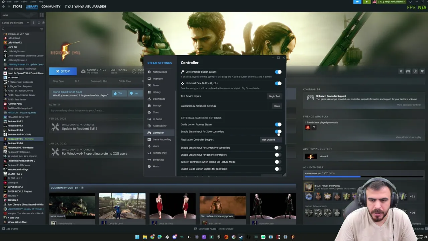
Task: Open Discord from the Windows taskbar
Action: coord(175,237)
